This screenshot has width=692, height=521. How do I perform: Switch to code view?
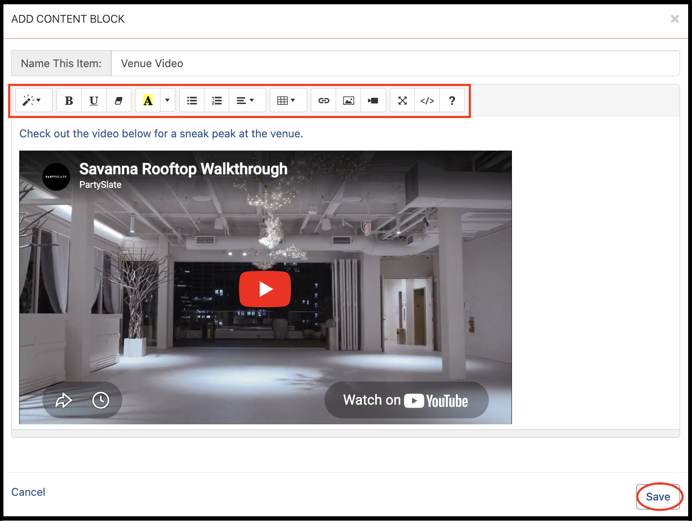tap(427, 101)
